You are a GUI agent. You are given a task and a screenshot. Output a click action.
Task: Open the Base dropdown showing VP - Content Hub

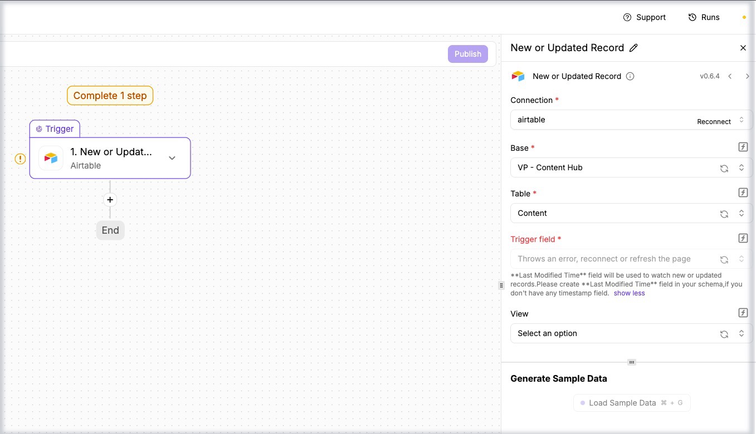click(613, 167)
